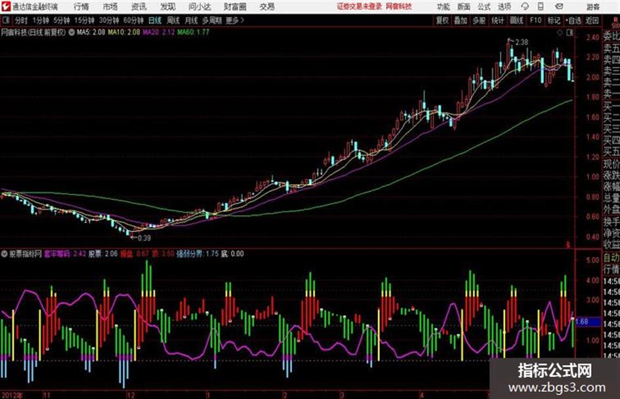Switch to the 5分钟 period tab

click(61, 20)
